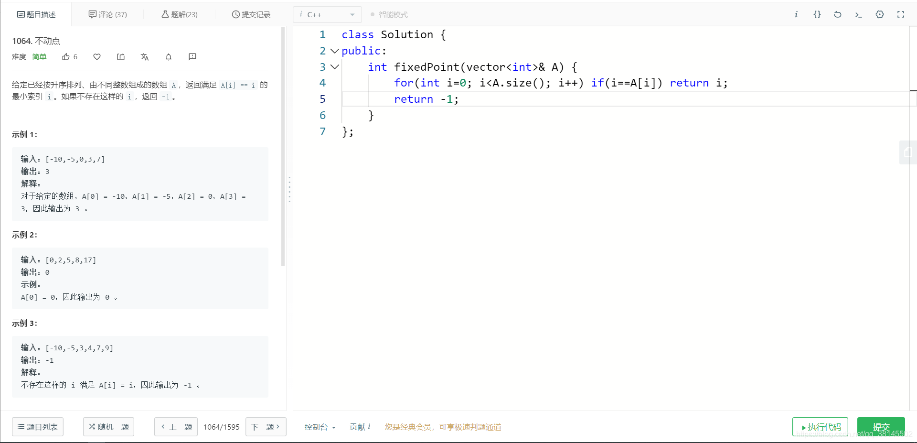917x443 pixels.
Task: Like the problem with thumbs-up icon
Action: point(66,57)
